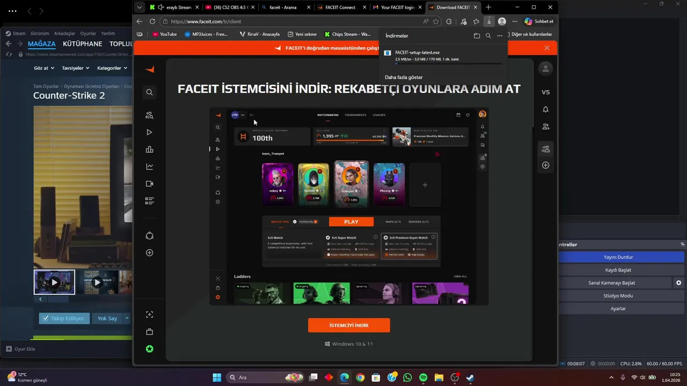Click the Edge favorites star icon
Image resolution: width=687 pixels, height=386 pixels.
pyautogui.click(x=436, y=21)
